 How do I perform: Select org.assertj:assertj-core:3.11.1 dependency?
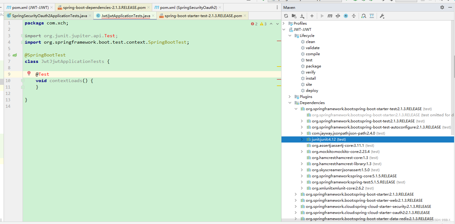(x=340, y=146)
